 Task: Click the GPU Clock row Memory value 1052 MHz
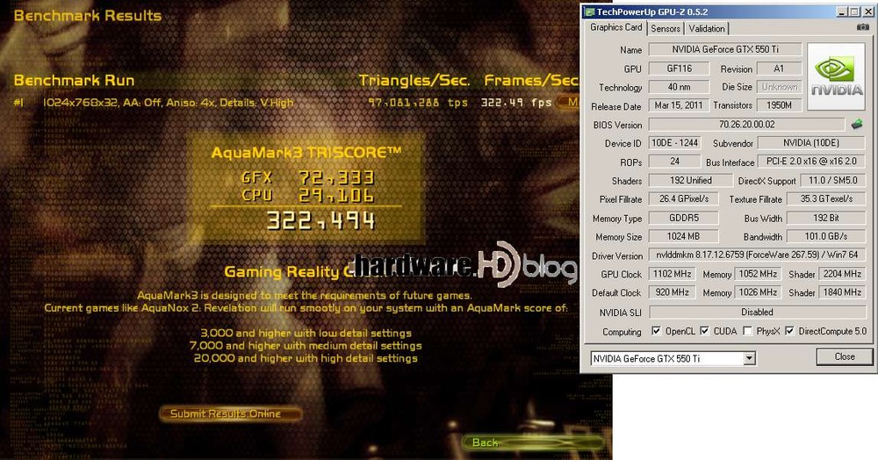[x=759, y=274]
